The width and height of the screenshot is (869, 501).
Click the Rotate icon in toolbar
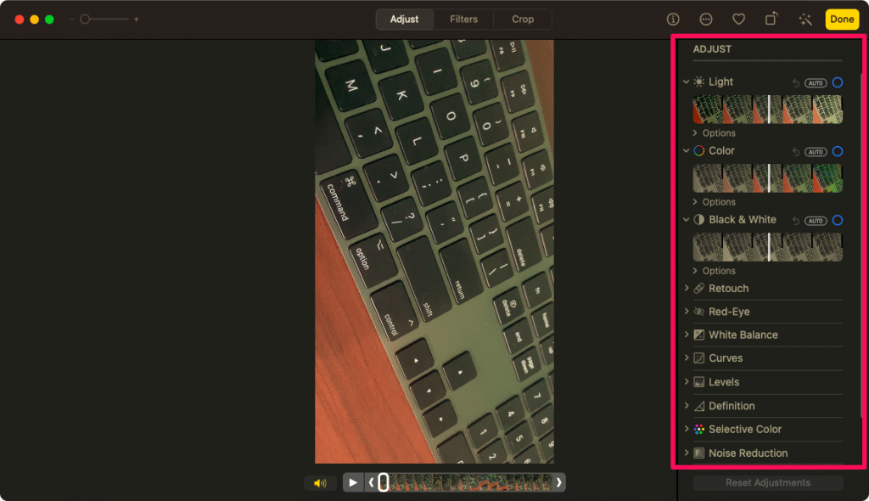771,20
